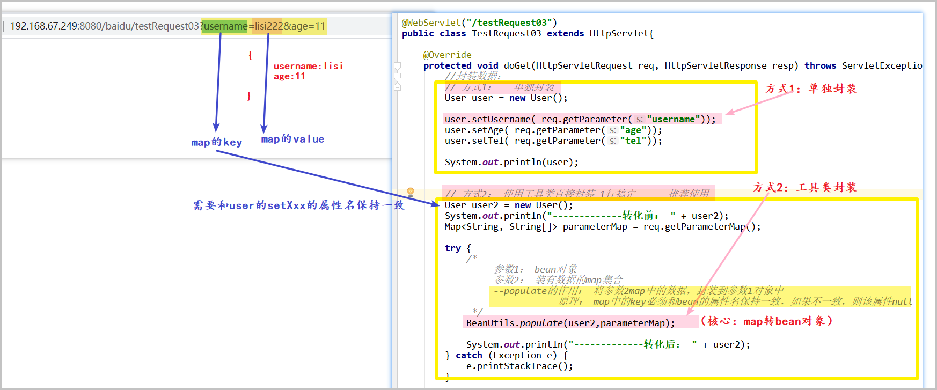Toggle fold marker beside 方式1 comment line
Screen dimensions: 937x390
point(398,87)
